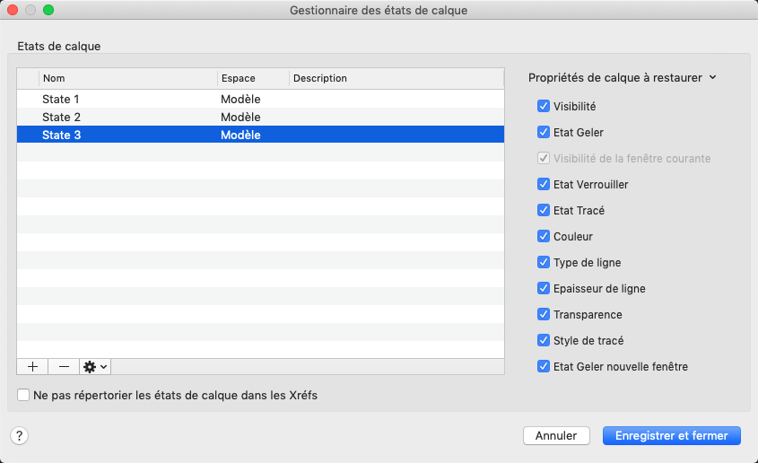
Task: Uncheck Type de ligne
Action: pyautogui.click(x=544, y=262)
